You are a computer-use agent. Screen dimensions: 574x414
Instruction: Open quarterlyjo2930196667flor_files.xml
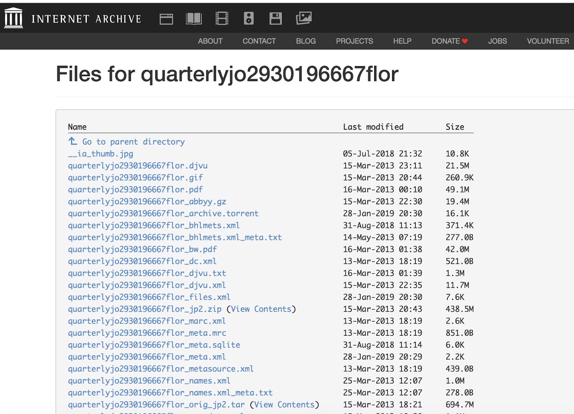point(149,297)
